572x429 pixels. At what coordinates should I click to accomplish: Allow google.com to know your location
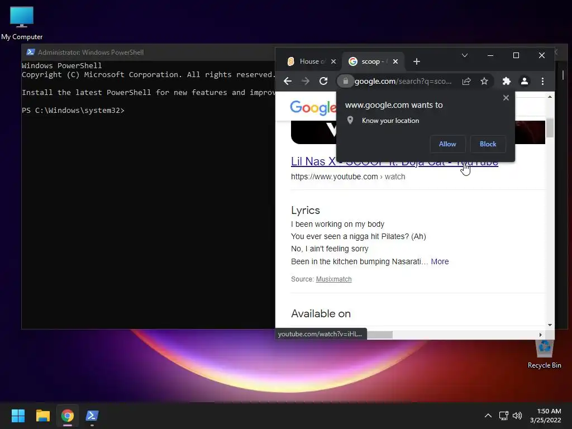click(447, 144)
